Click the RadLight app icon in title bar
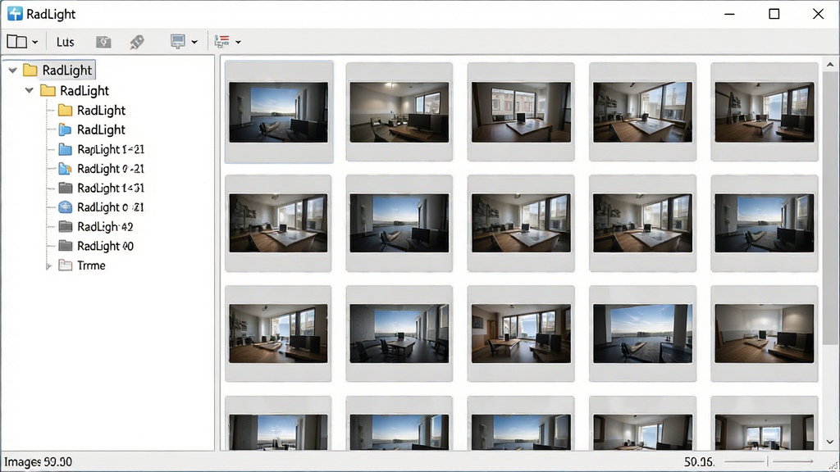Image resolution: width=840 pixels, height=472 pixels. point(15,14)
